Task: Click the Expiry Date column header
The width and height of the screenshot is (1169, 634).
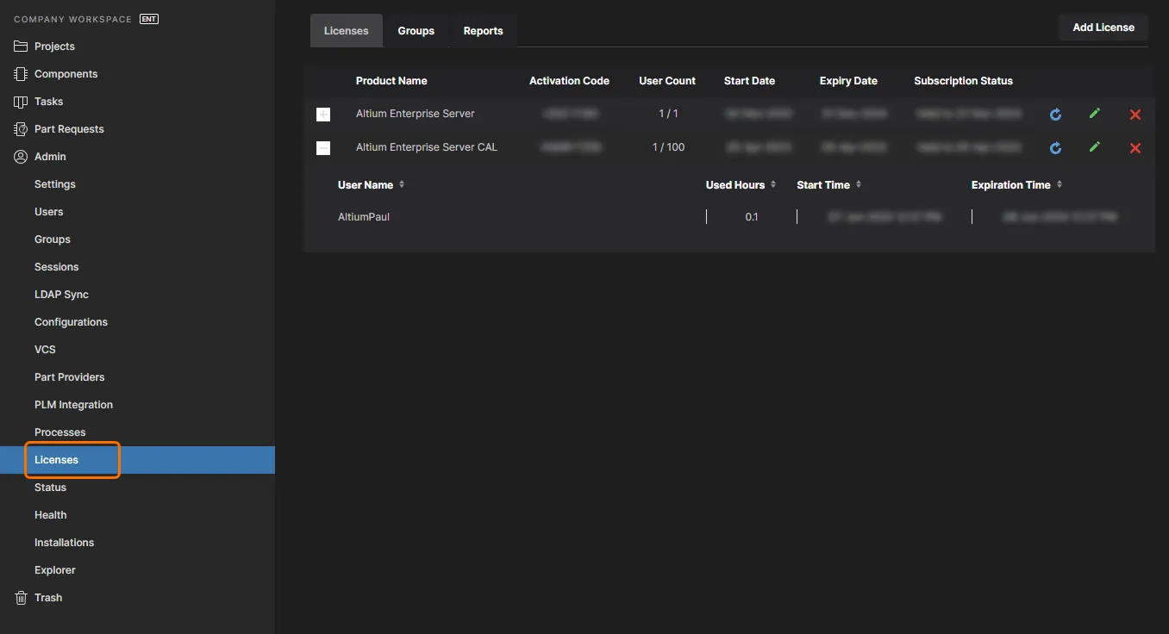Action: tap(848, 81)
